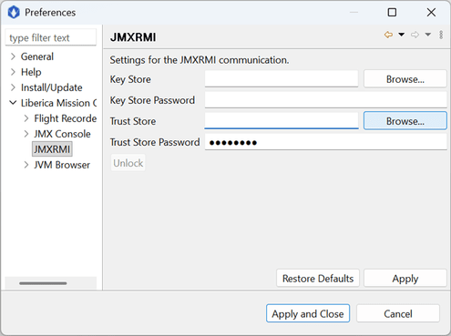
Task: Expand the General tree node
Action: click(13, 56)
